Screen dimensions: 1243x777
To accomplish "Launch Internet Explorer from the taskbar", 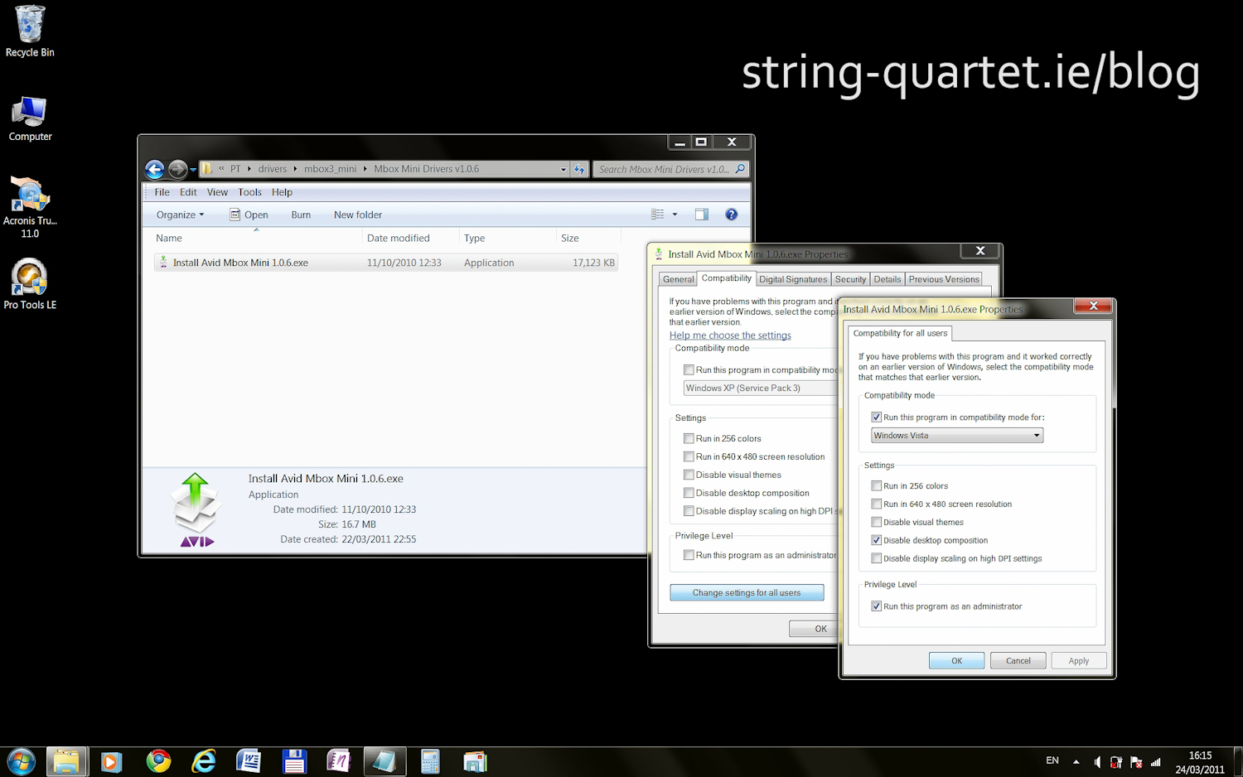I will tap(203, 761).
